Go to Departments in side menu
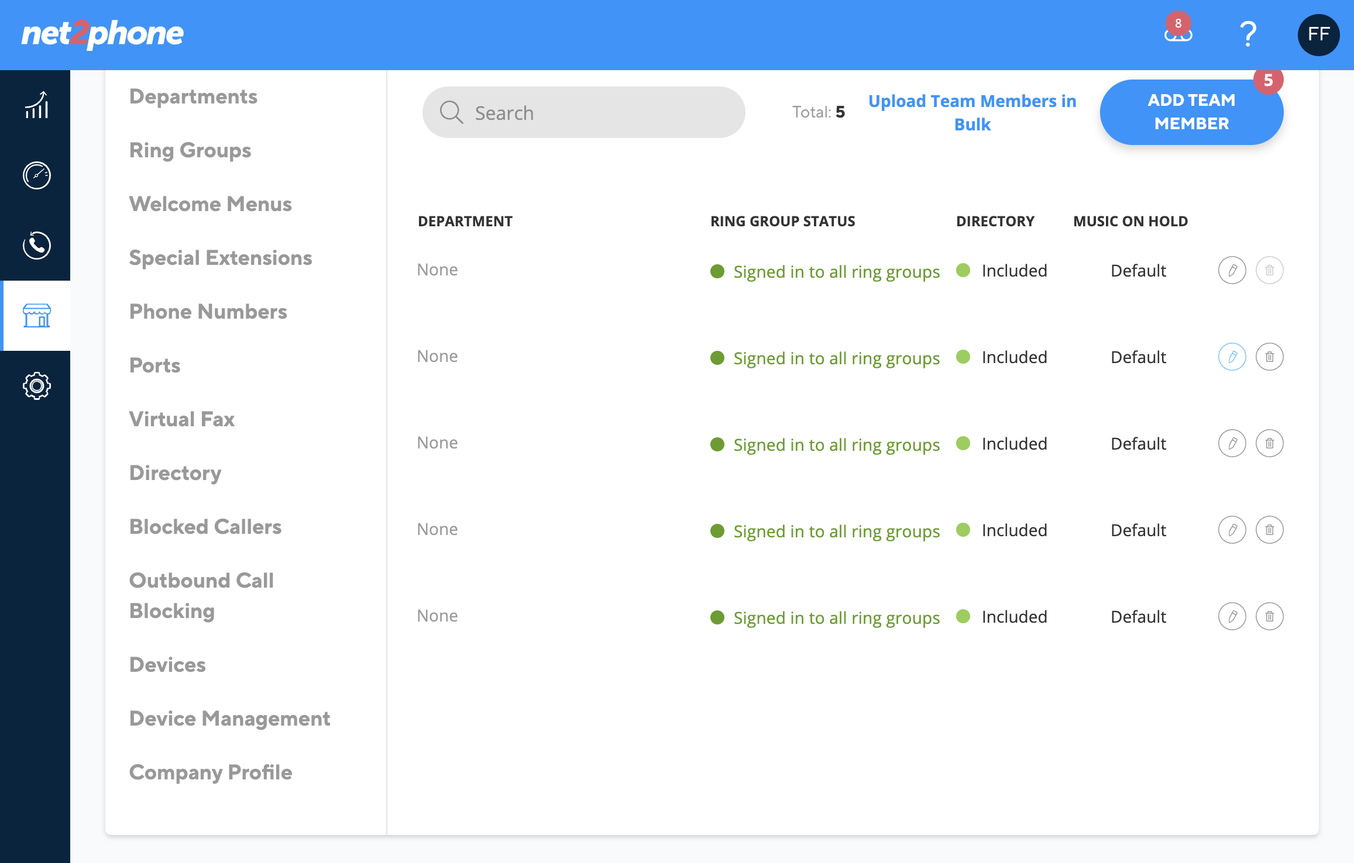Screen dimensions: 1354x863 (193, 96)
